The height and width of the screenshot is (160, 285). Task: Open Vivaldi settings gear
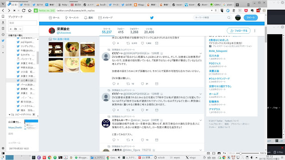click(3, 148)
